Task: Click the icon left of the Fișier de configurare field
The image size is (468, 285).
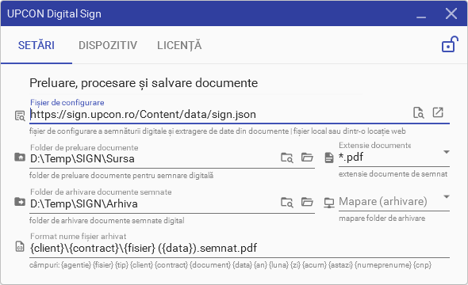Action: tap(20, 116)
